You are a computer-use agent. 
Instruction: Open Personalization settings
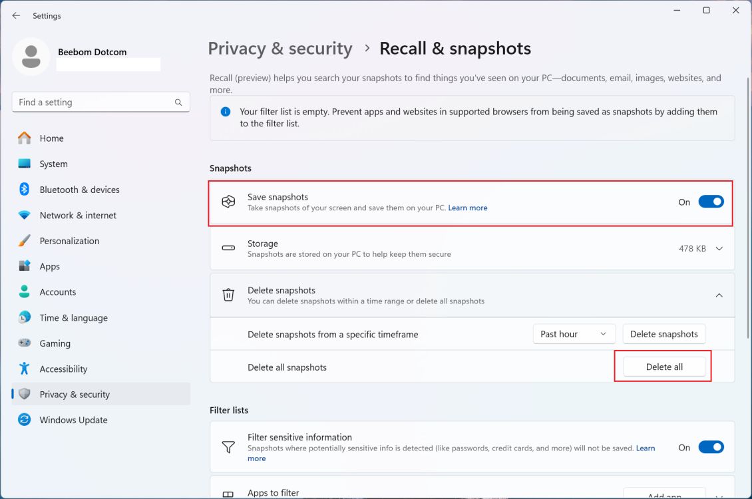(69, 240)
